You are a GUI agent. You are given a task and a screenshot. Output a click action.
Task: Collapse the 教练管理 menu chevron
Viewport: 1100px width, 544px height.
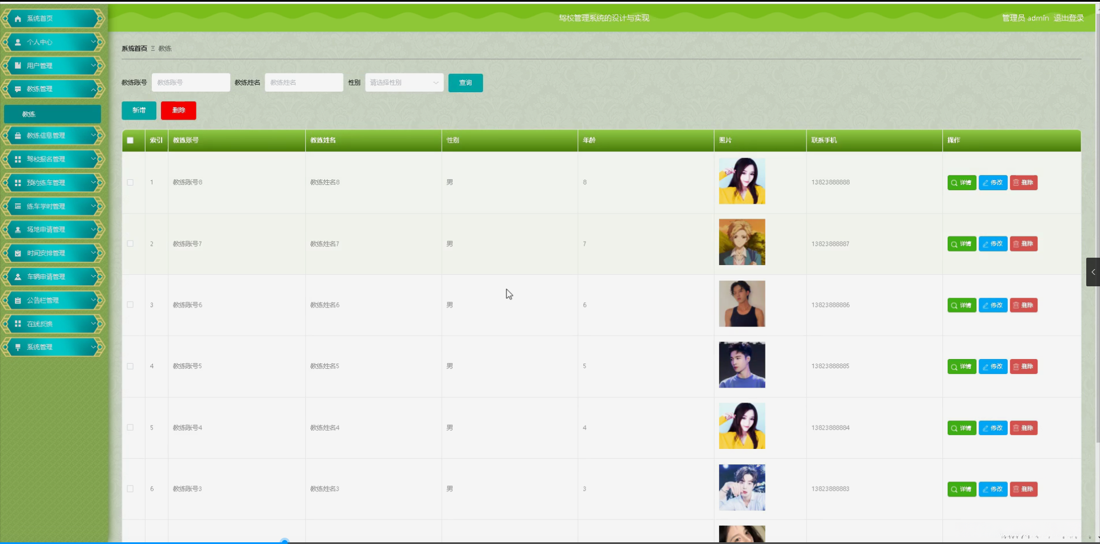point(93,89)
